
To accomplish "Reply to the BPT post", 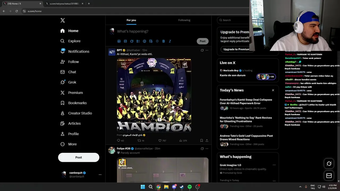I will (121, 141).
